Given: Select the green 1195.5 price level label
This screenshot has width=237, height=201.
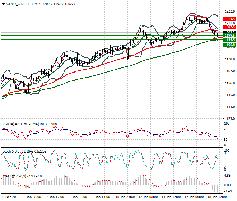Looking at the screenshot, I should coord(230,40).
